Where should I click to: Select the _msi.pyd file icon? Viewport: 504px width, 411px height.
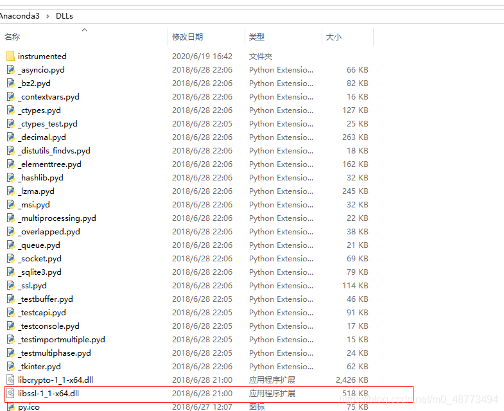pyautogui.click(x=11, y=205)
